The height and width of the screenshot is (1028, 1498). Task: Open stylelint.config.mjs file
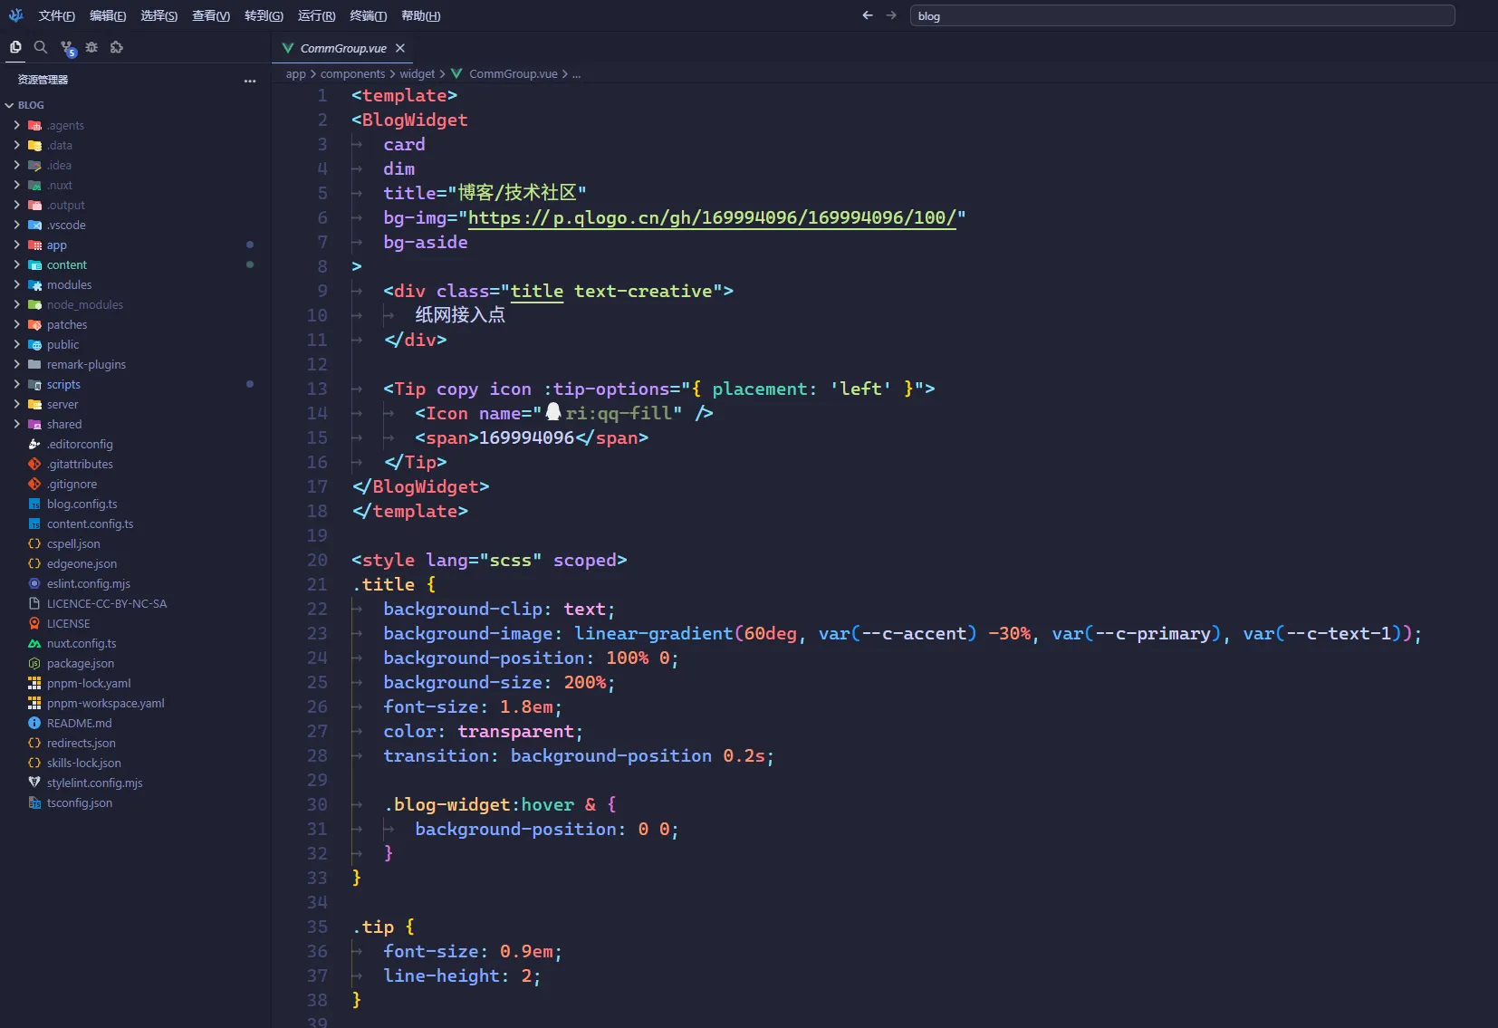95,783
